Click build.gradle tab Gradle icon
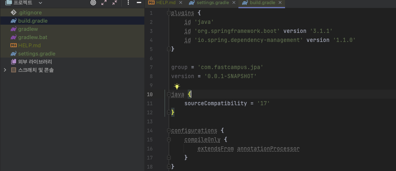 pos(245,3)
